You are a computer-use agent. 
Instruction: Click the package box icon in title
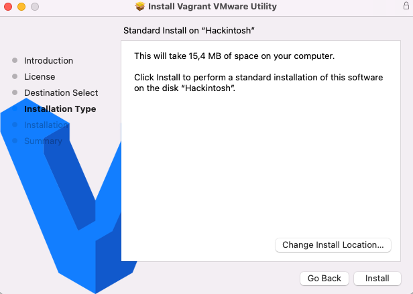click(x=140, y=6)
